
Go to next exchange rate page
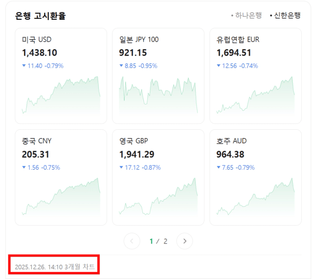(185, 241)
